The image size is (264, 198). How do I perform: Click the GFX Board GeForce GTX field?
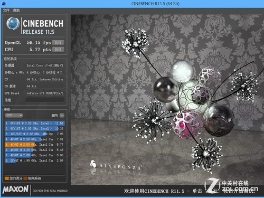[45, 93]
